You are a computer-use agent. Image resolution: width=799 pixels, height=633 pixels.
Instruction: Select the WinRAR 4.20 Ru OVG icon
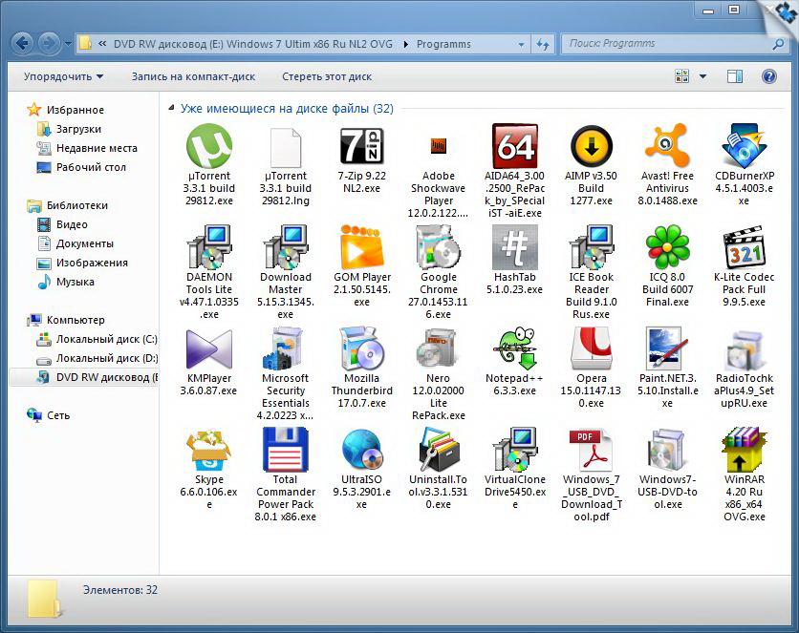coord(744,450)
